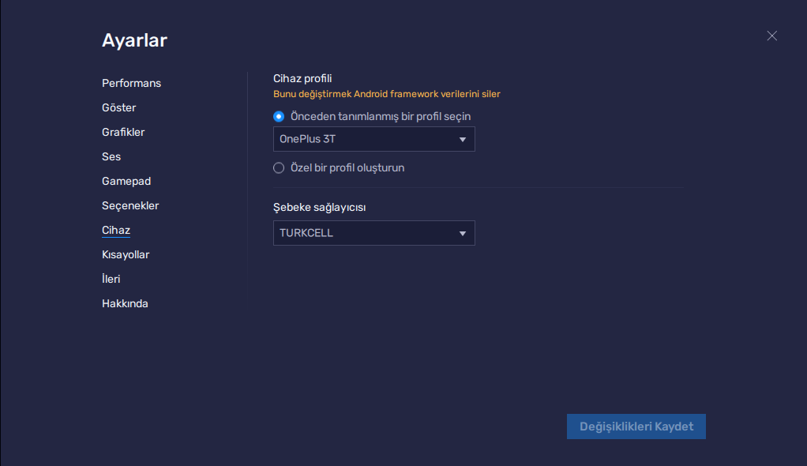Screen dimensions: 807x466
Task: Open the Ses settings section
Action: [111, 156]
